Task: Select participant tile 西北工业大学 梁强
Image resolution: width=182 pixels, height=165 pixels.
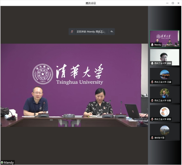Action: coord(165,113)
